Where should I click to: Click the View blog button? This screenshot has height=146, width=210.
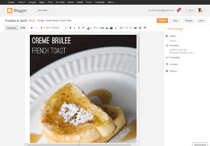[42, 10]
